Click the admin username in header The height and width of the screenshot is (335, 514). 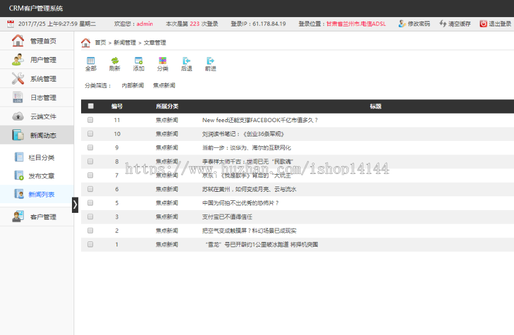pyautogui.click(x=144, y=23)
